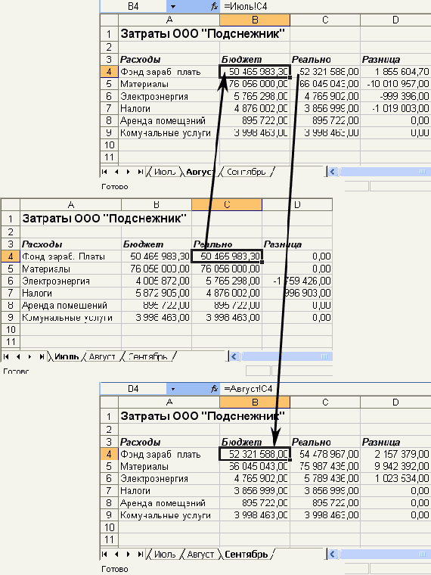The image size is (431, 575).
Task: Switch to Июль tab in the Август window
Action: click(x=165, y=172)
